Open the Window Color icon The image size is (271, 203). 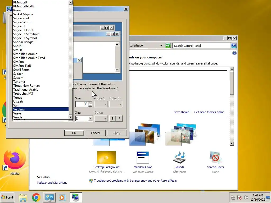(x=143, y=158)
